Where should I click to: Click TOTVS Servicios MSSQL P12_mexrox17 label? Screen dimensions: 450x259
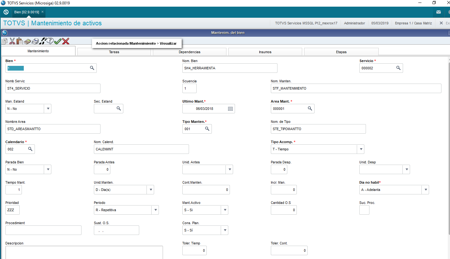[306, 23]
